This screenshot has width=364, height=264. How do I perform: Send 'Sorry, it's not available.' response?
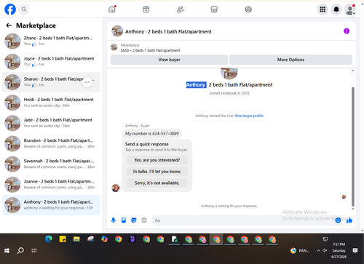click(x=157, y=183)
